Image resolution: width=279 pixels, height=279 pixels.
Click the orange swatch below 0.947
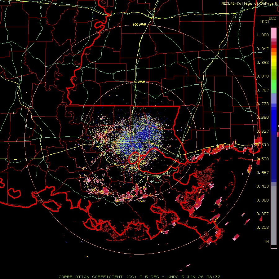(x=274, y=50)
